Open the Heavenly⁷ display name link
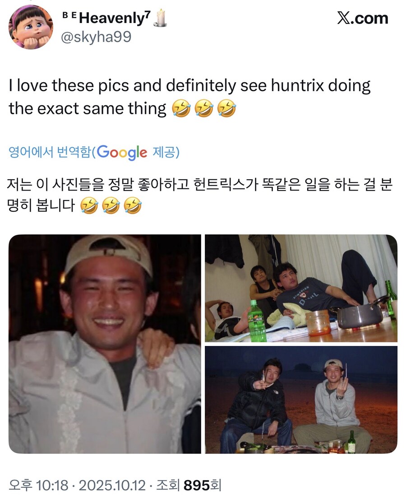 [x=113, y=18]
